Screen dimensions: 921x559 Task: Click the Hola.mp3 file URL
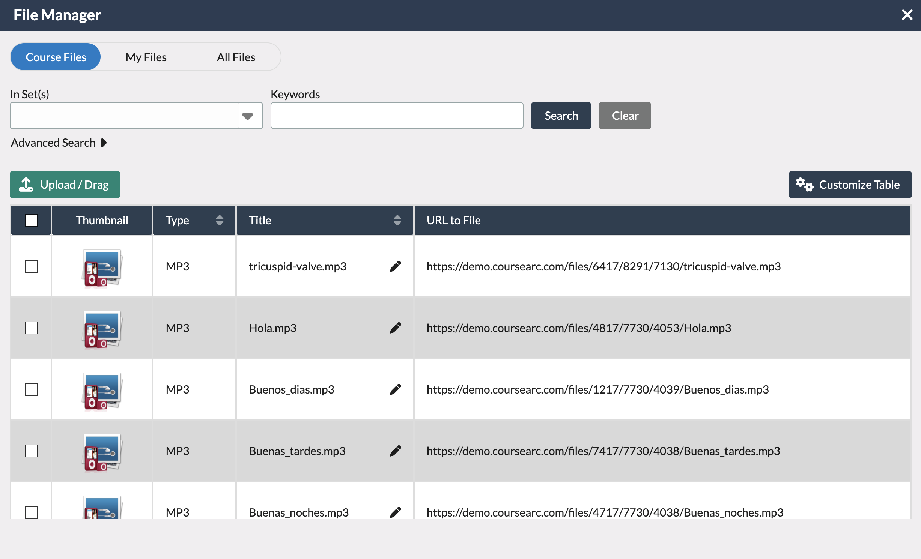579,328
